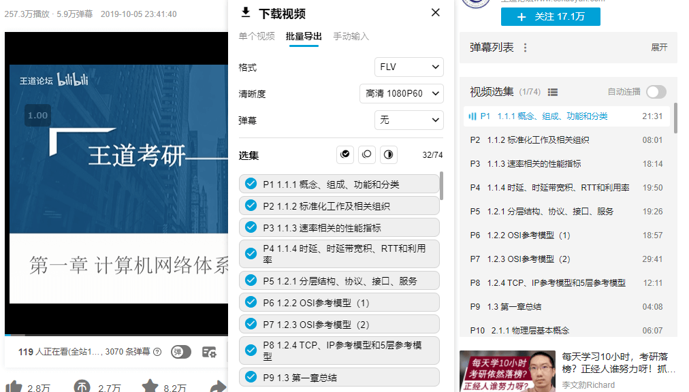The height and width of the screenshot is (392, 689).
Task: Switch to the 手动输入 tab
Action: 351,36
